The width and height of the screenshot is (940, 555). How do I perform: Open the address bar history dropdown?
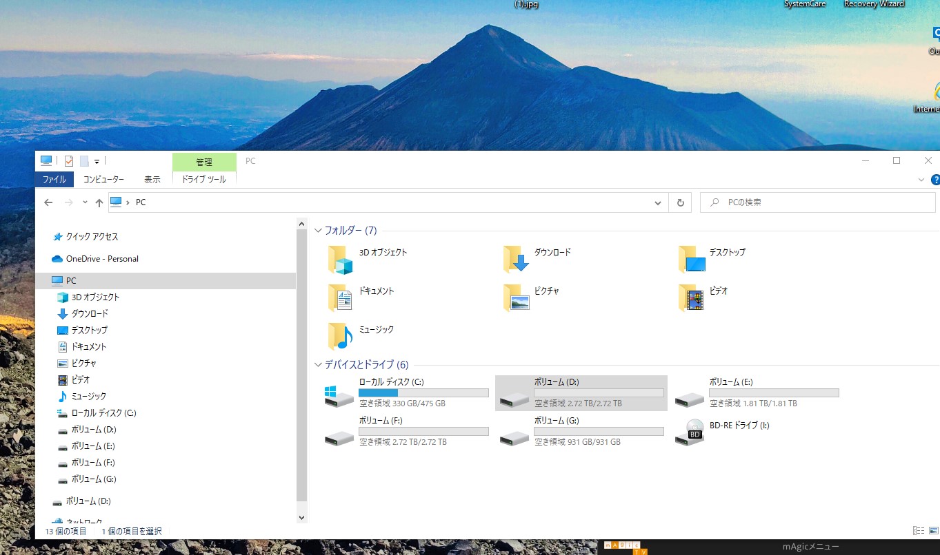(x=658, y=202)
